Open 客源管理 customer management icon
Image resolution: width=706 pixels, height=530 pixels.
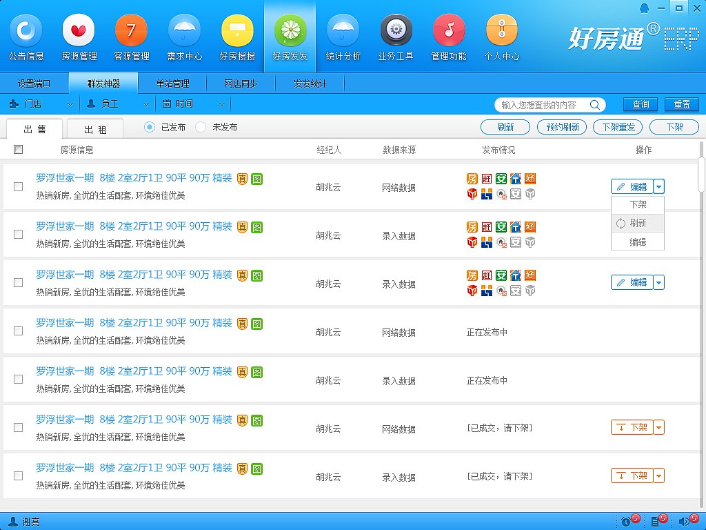[x=132, y=32]
